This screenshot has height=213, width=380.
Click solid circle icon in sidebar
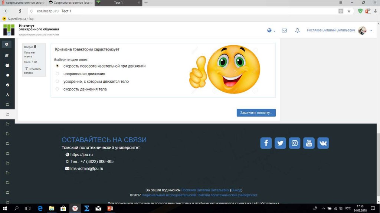coord(7,75)
